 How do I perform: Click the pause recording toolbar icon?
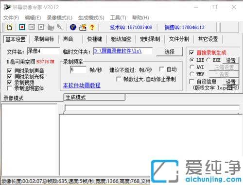[32, 27]
